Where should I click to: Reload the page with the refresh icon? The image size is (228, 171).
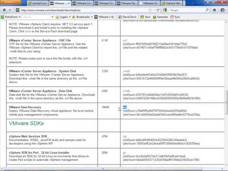coord(158,10)
